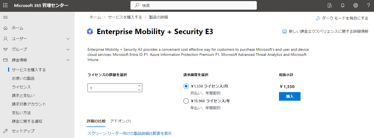Click the 検索 search box
This screenshot has height=138, width=374.
click(194, 5)
